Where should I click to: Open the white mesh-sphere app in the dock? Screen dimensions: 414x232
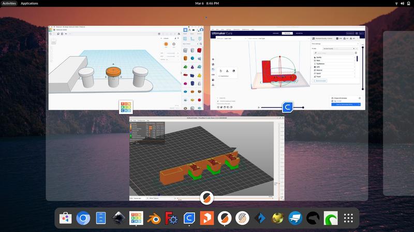[242, 218]
